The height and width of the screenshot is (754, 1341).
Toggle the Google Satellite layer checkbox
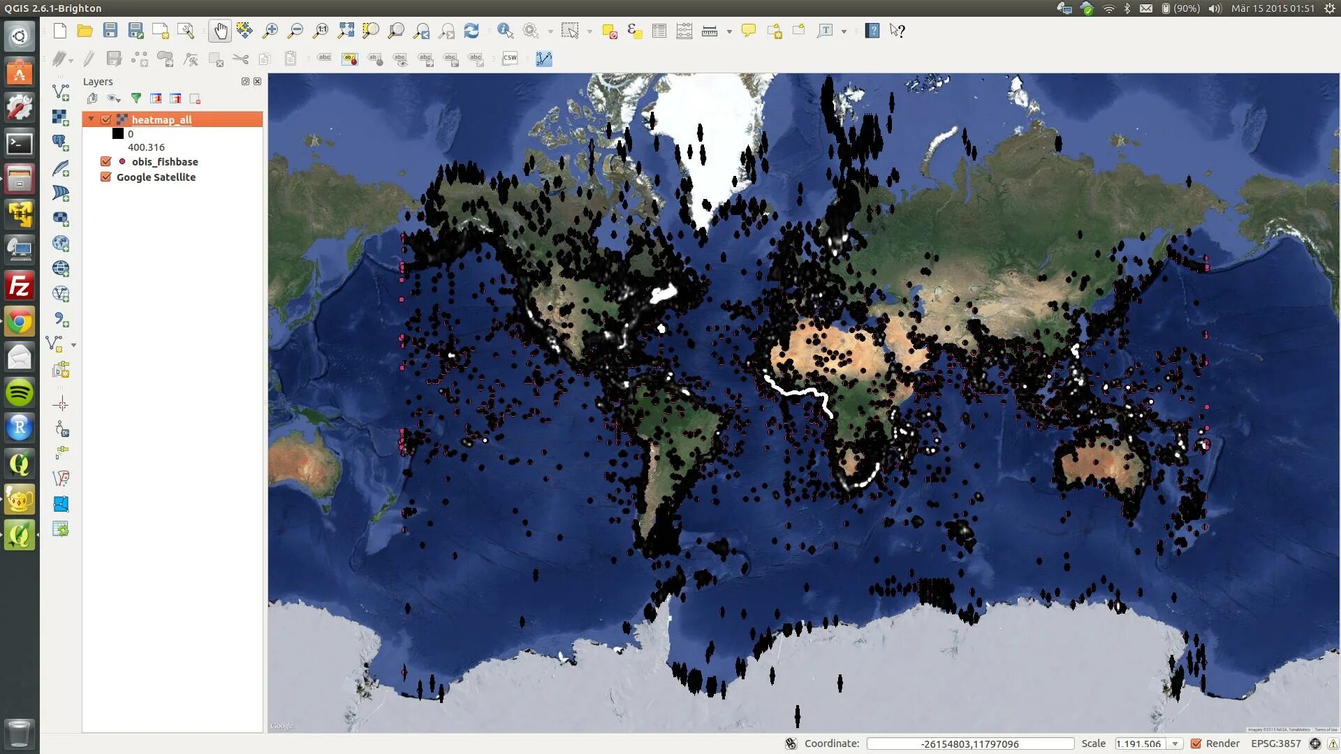(106, 177)
